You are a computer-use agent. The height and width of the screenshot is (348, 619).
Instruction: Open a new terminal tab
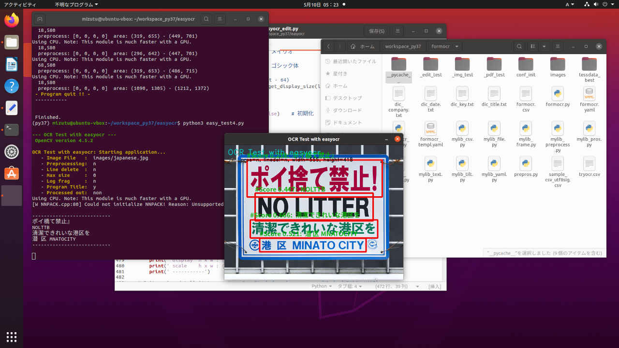(40, 19)
